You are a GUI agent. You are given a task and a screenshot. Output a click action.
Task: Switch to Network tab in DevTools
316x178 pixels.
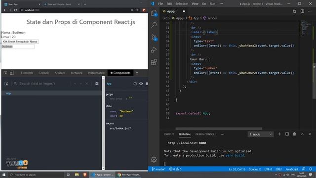click(77, 73)
